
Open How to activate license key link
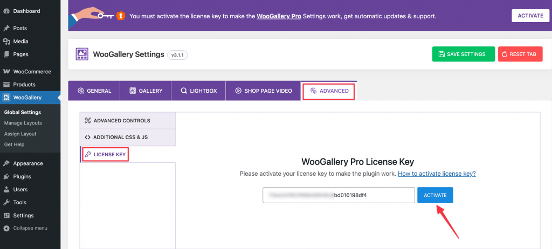click(x=437, y=174)
